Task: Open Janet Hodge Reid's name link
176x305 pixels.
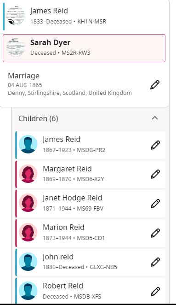Action: click(x=73, y=198)
